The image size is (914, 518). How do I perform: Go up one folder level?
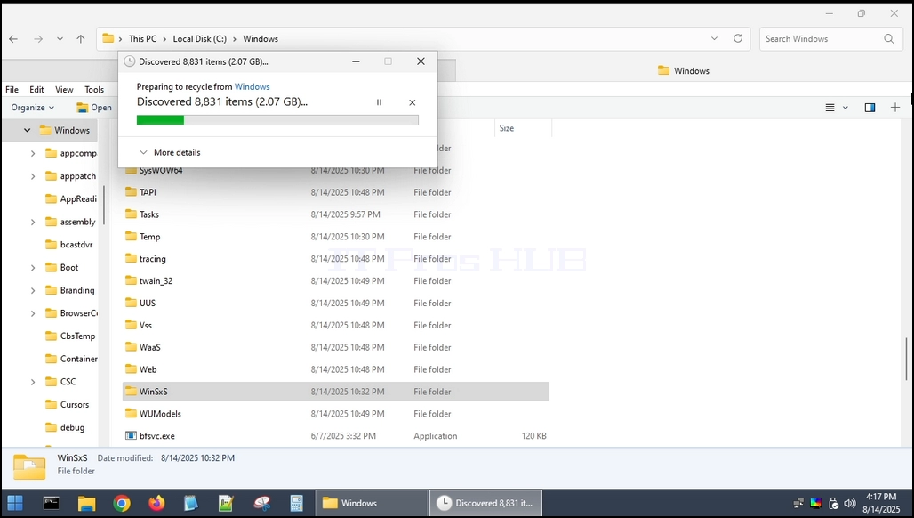coord(80,38)
